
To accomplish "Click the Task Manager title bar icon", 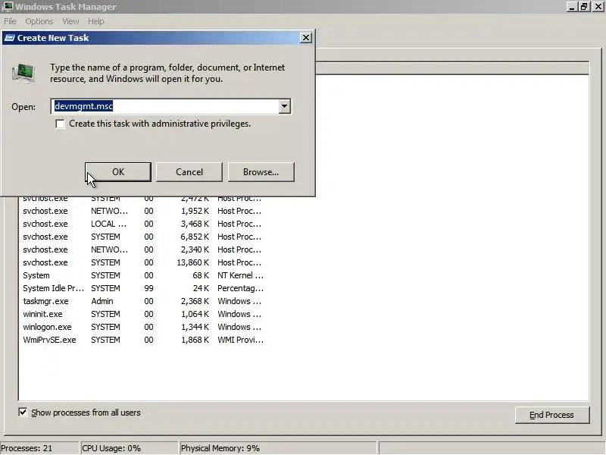I will pyautogui.click(x=7, y=7).
